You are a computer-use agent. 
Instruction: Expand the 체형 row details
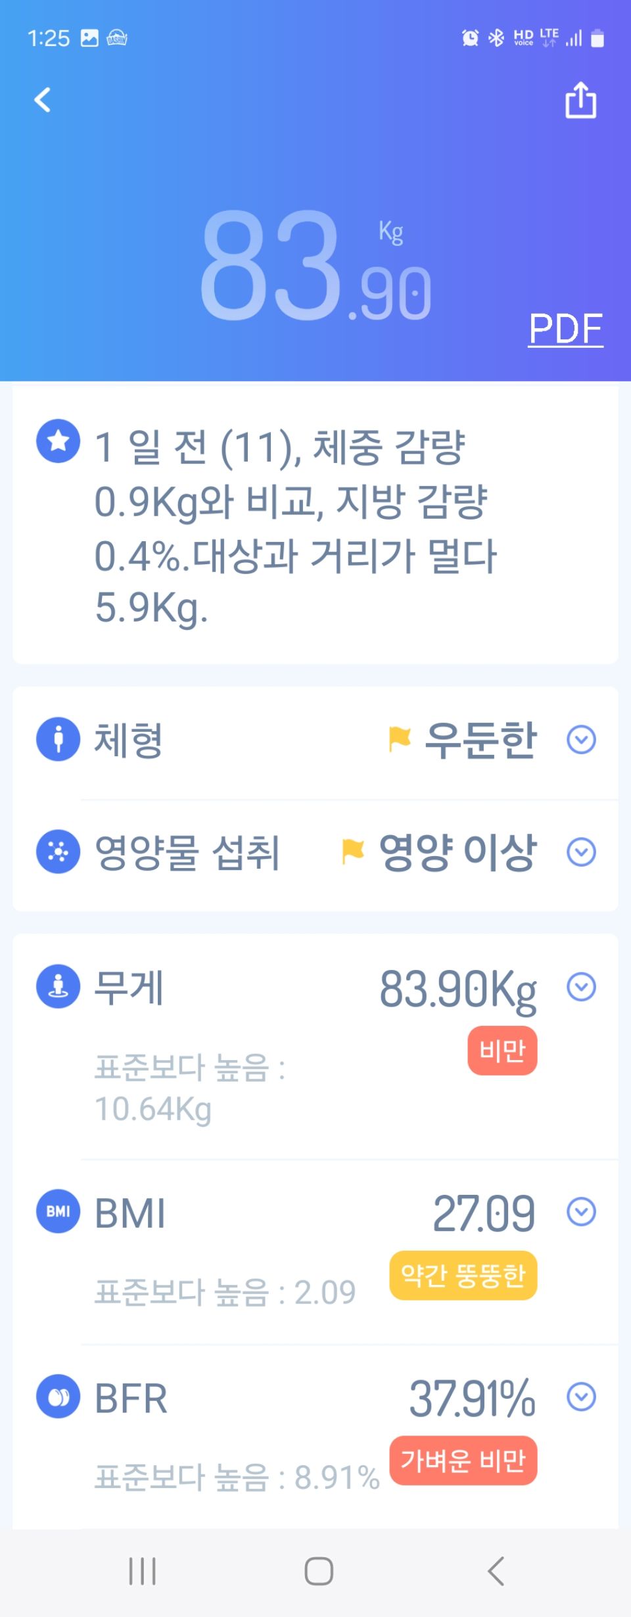[581, 740]
